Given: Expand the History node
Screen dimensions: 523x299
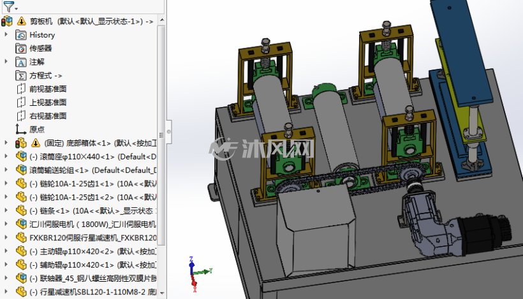Looking at the screenshot, I should pyautogui.click(x=6, y=34).
